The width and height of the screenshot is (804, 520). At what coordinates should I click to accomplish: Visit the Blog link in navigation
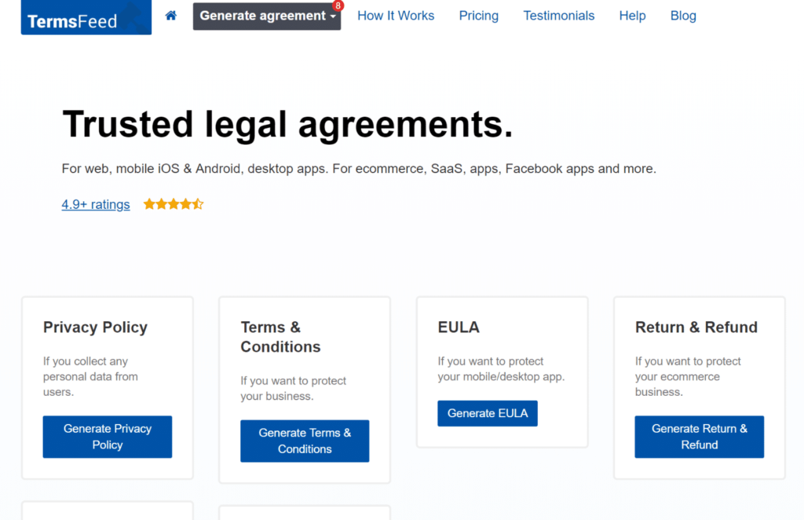coord(683,16)
